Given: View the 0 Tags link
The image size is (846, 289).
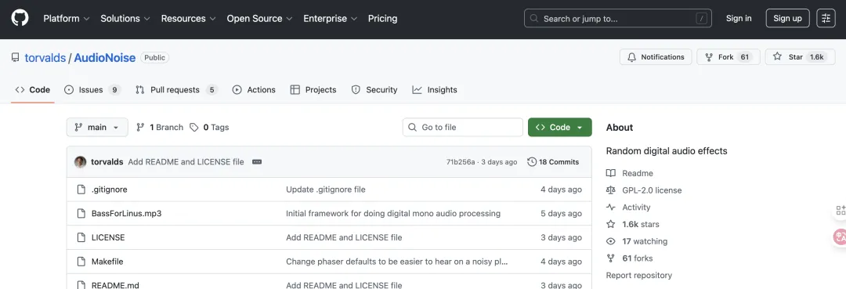Looking at the screenshot, I should 209,127.
